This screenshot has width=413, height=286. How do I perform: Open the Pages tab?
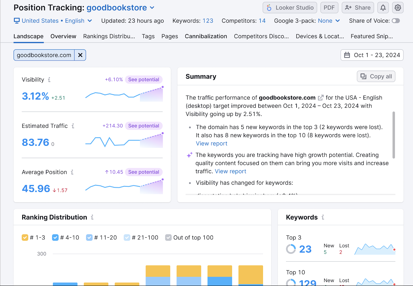170,36
